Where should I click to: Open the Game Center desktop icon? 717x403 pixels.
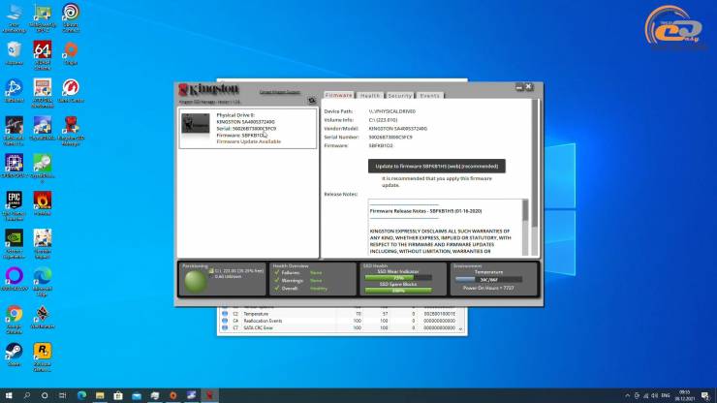(x=71, y=90)
